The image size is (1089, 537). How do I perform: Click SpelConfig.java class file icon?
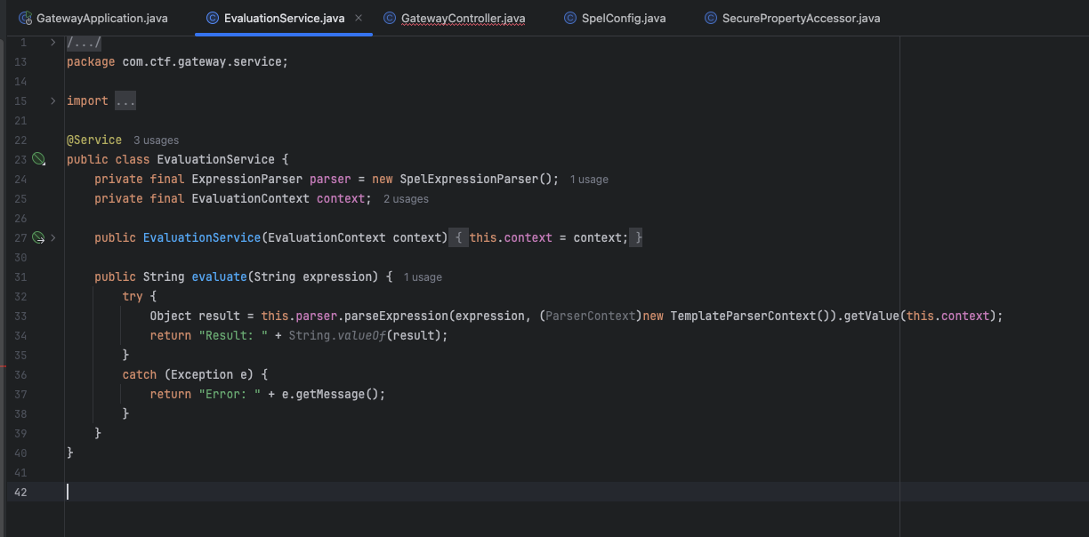click(570, 18)
